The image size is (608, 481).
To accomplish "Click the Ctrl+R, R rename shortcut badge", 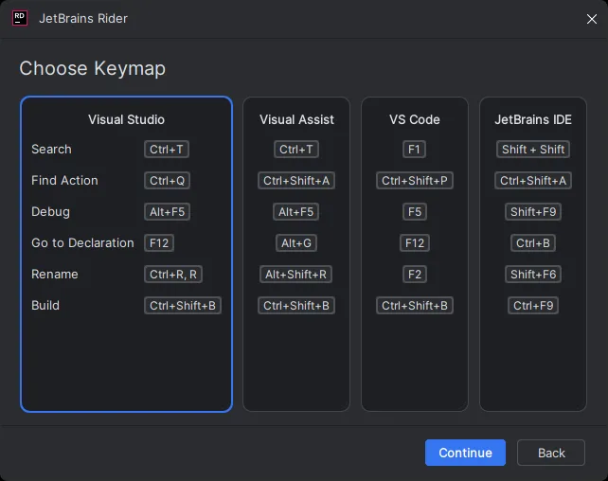I will coord(173,275).
